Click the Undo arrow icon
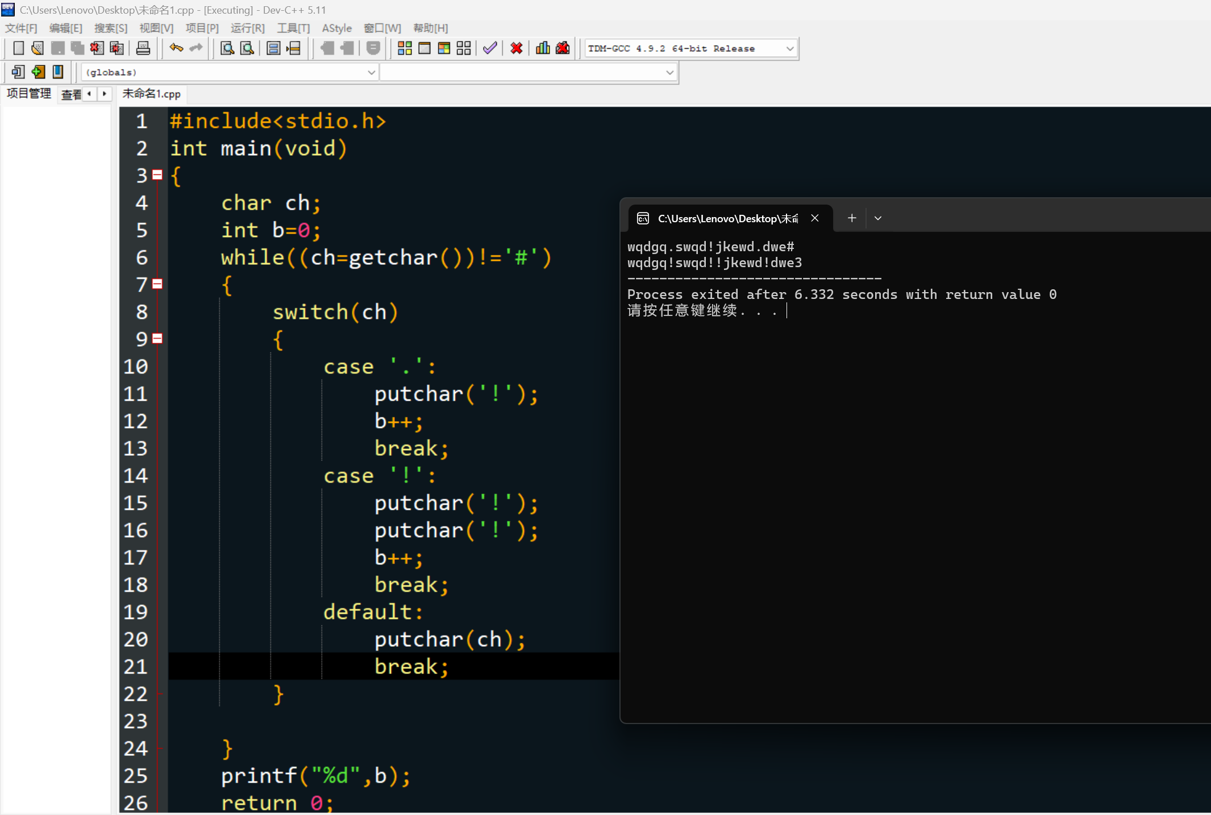The height and width of the screenshot is (815, 1211). (176, 48)
